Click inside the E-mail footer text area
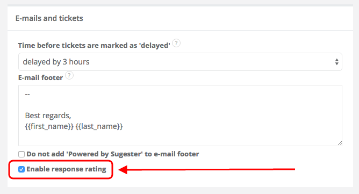Screen dimensions: 359x194 pos(180,116)
